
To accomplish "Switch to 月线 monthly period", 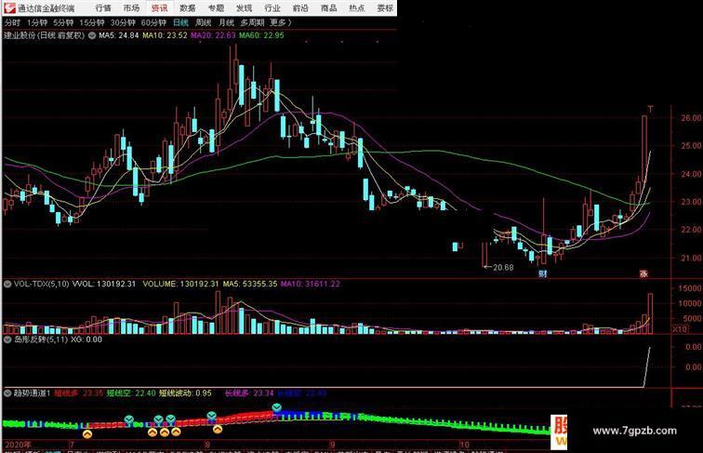I will (x=226, y=22).
